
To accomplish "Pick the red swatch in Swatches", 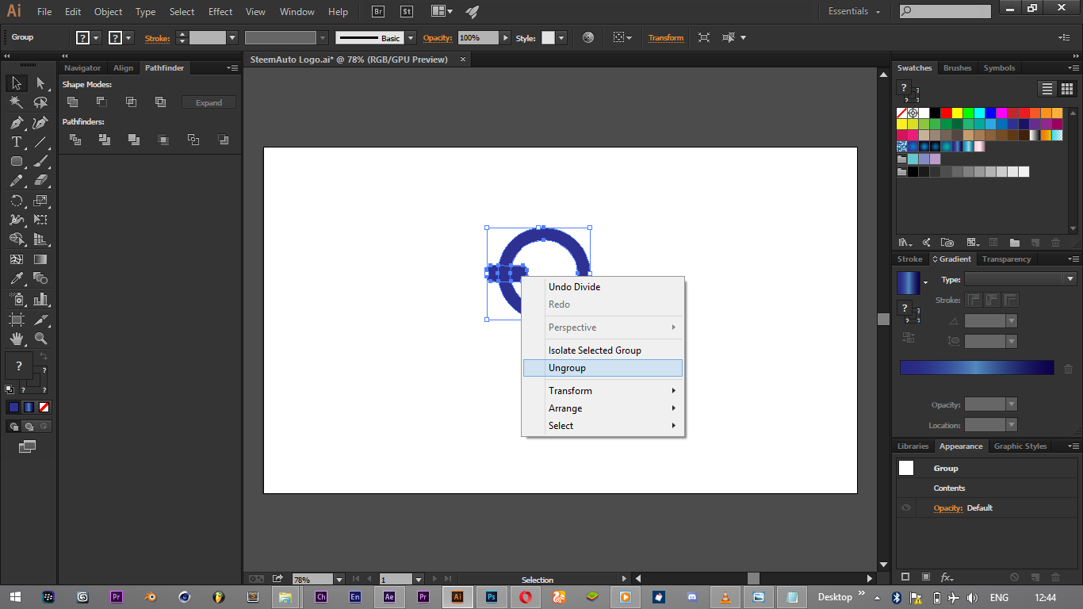I will [946, 113].
